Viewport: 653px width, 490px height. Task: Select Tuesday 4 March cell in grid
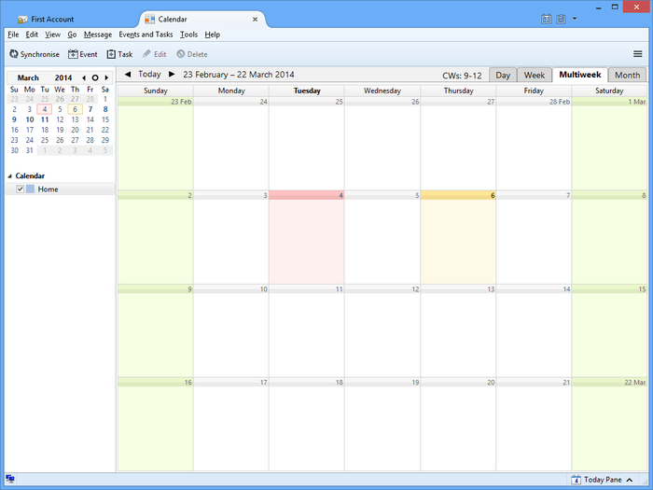(x=307, y=237)
